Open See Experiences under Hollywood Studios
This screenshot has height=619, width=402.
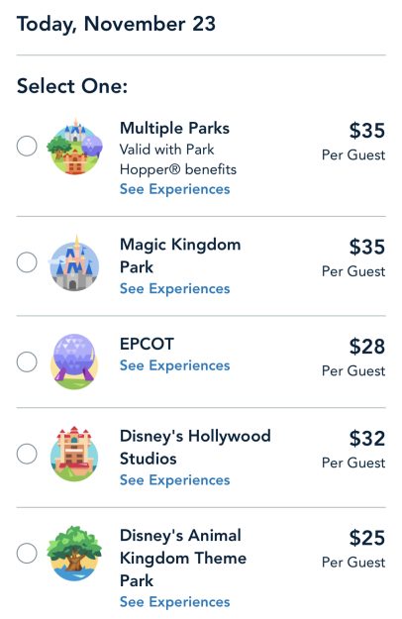tap(175, 480)
